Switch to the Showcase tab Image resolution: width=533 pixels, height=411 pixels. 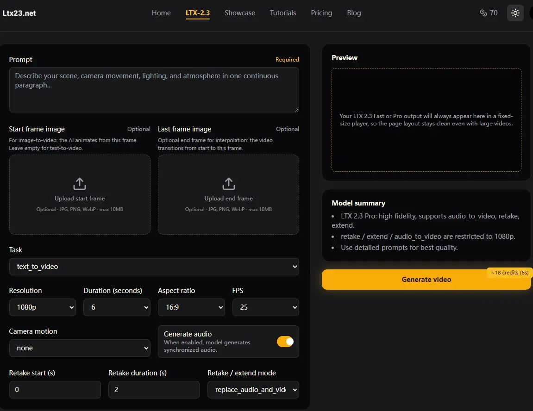coord(240,13)
